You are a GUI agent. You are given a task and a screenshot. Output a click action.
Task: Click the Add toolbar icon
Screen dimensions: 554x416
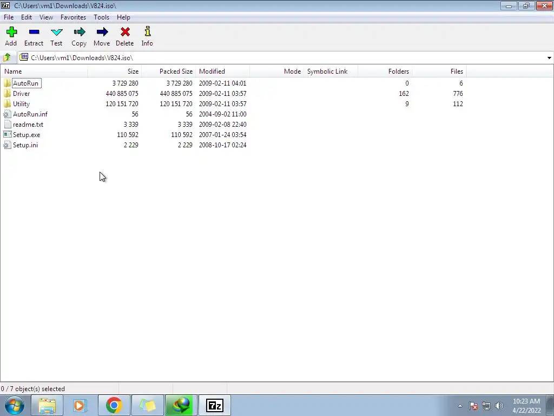pyautogui.click(x=11, y=32)
